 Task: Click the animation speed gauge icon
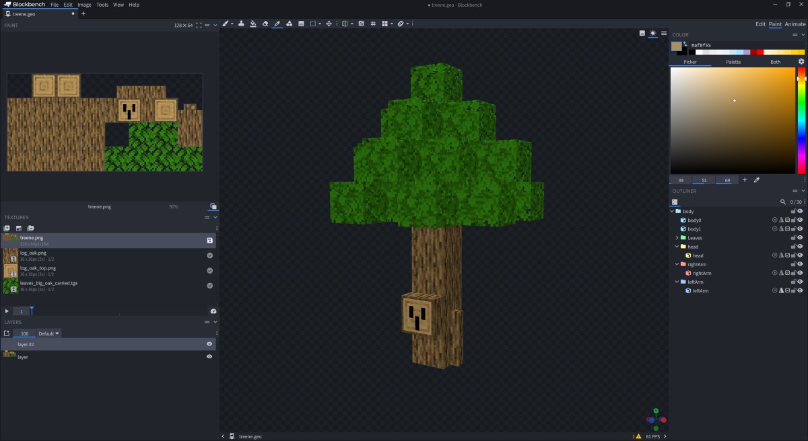click(213, 311)
